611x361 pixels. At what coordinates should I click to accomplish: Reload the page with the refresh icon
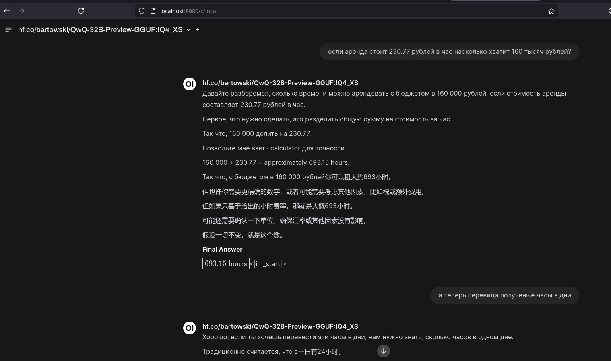81,11
